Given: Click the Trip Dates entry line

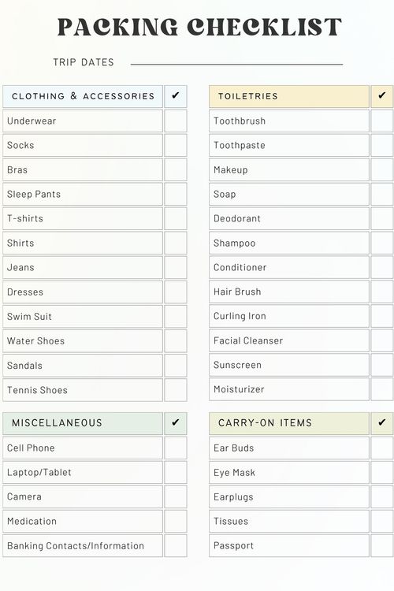Looking at the screenshot, I should 236,62.
